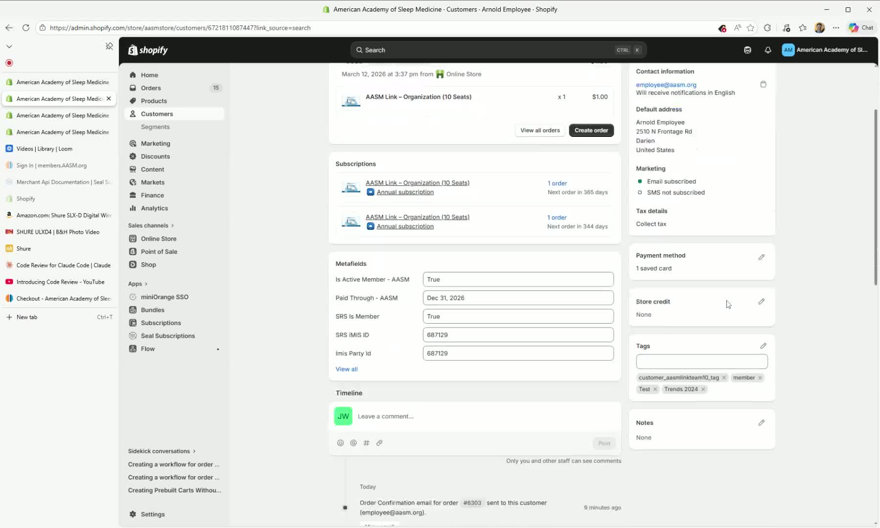Screen dimensions: 880x528
Task: Expand the Apps section
Action: tap(138, 284)
